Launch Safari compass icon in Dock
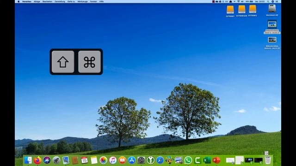Screen dimensions: 296x166 click(160, 160)
